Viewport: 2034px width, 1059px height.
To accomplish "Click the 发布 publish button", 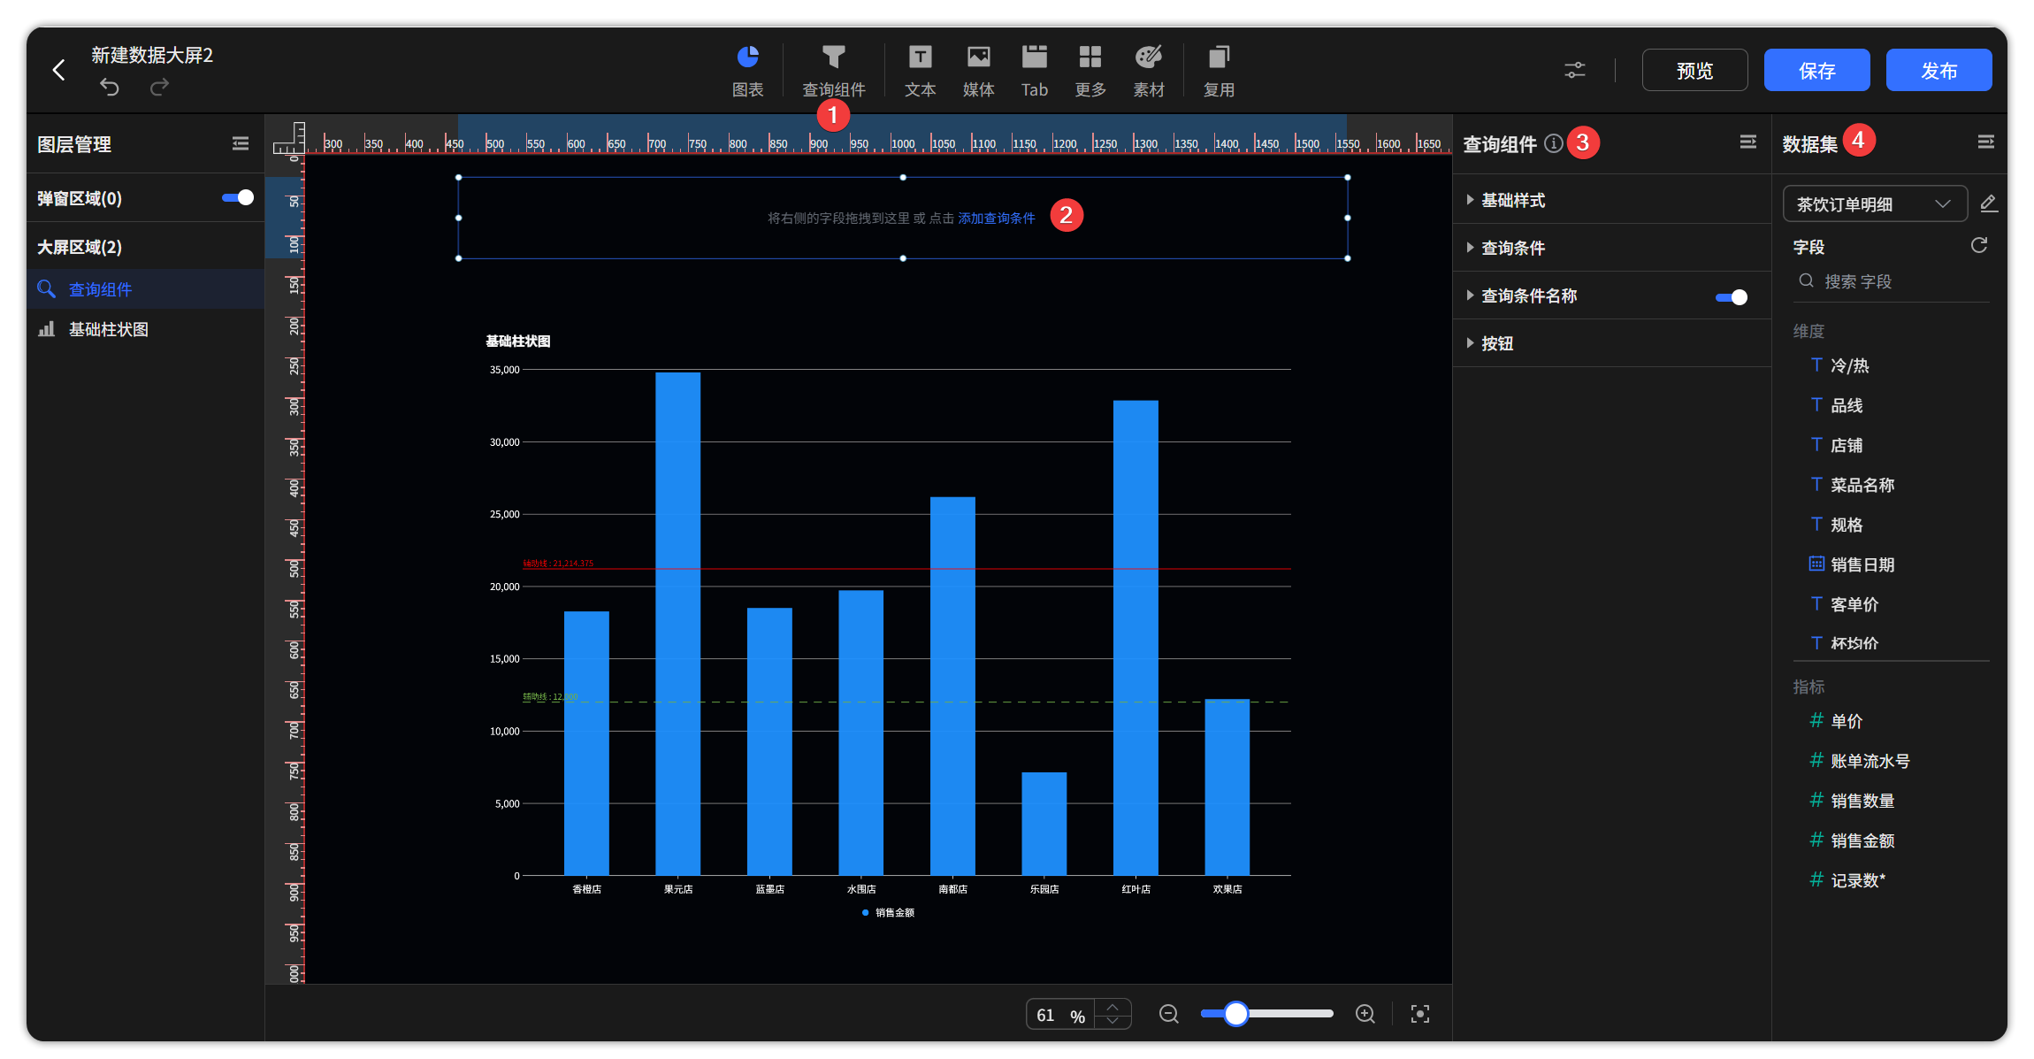I will pyautogui.click(x=1938, y=70).
